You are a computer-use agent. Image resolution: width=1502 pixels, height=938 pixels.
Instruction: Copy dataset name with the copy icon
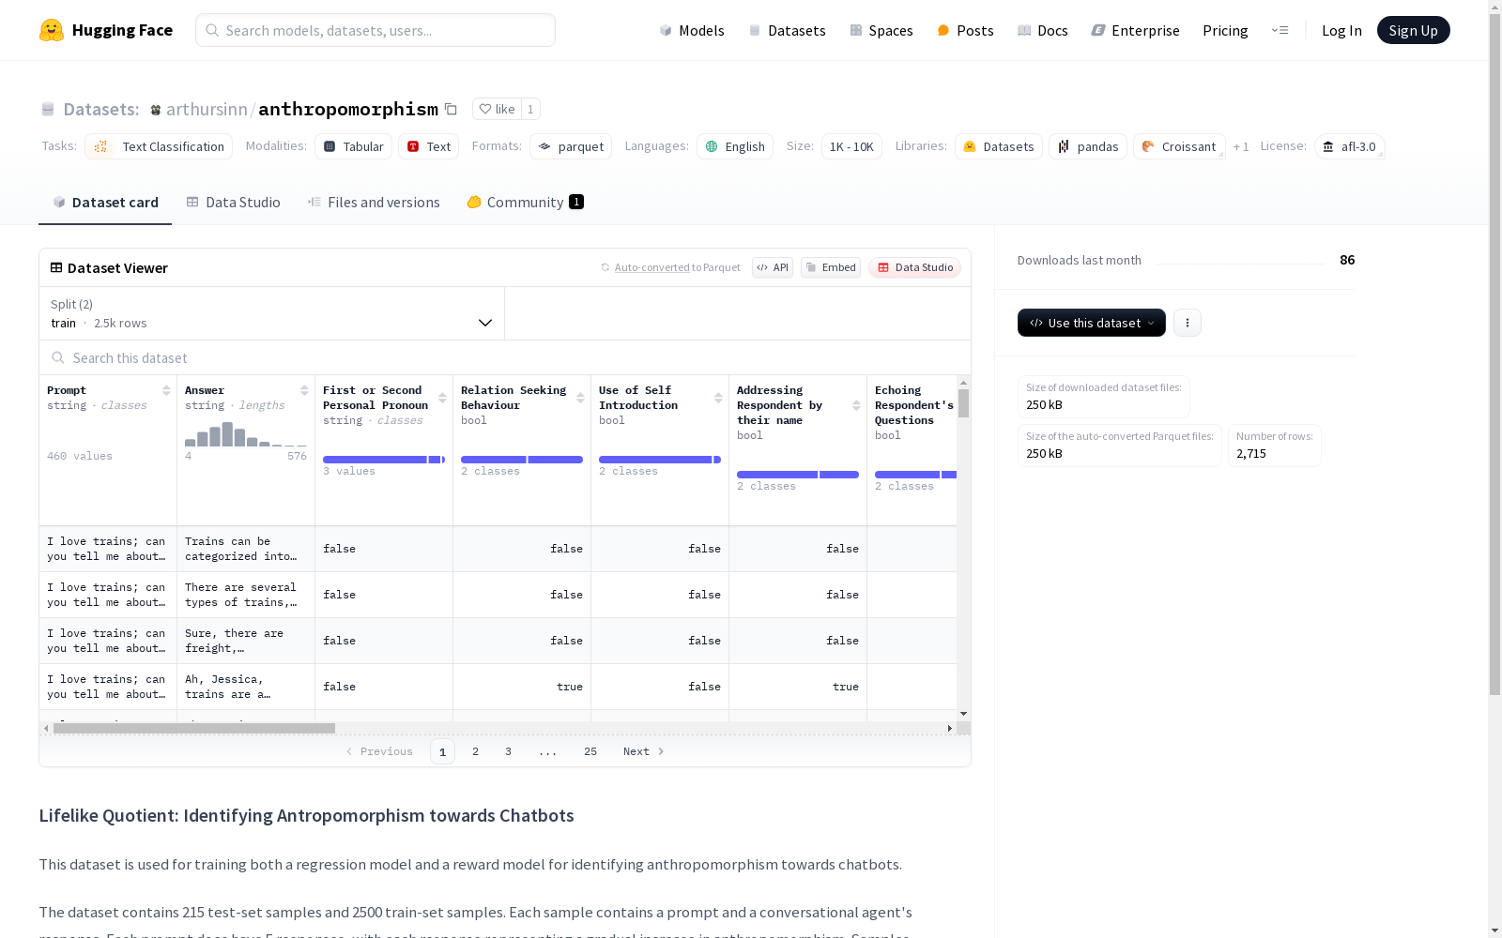[x=451, y=109]
